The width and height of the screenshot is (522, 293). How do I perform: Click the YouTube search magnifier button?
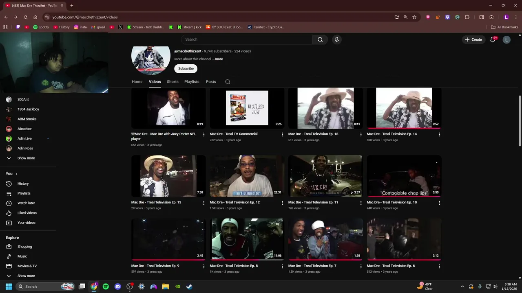pyautogui.click(x=320, y=39)
